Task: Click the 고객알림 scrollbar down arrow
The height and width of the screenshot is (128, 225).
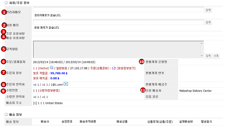Action: point(202,56)
